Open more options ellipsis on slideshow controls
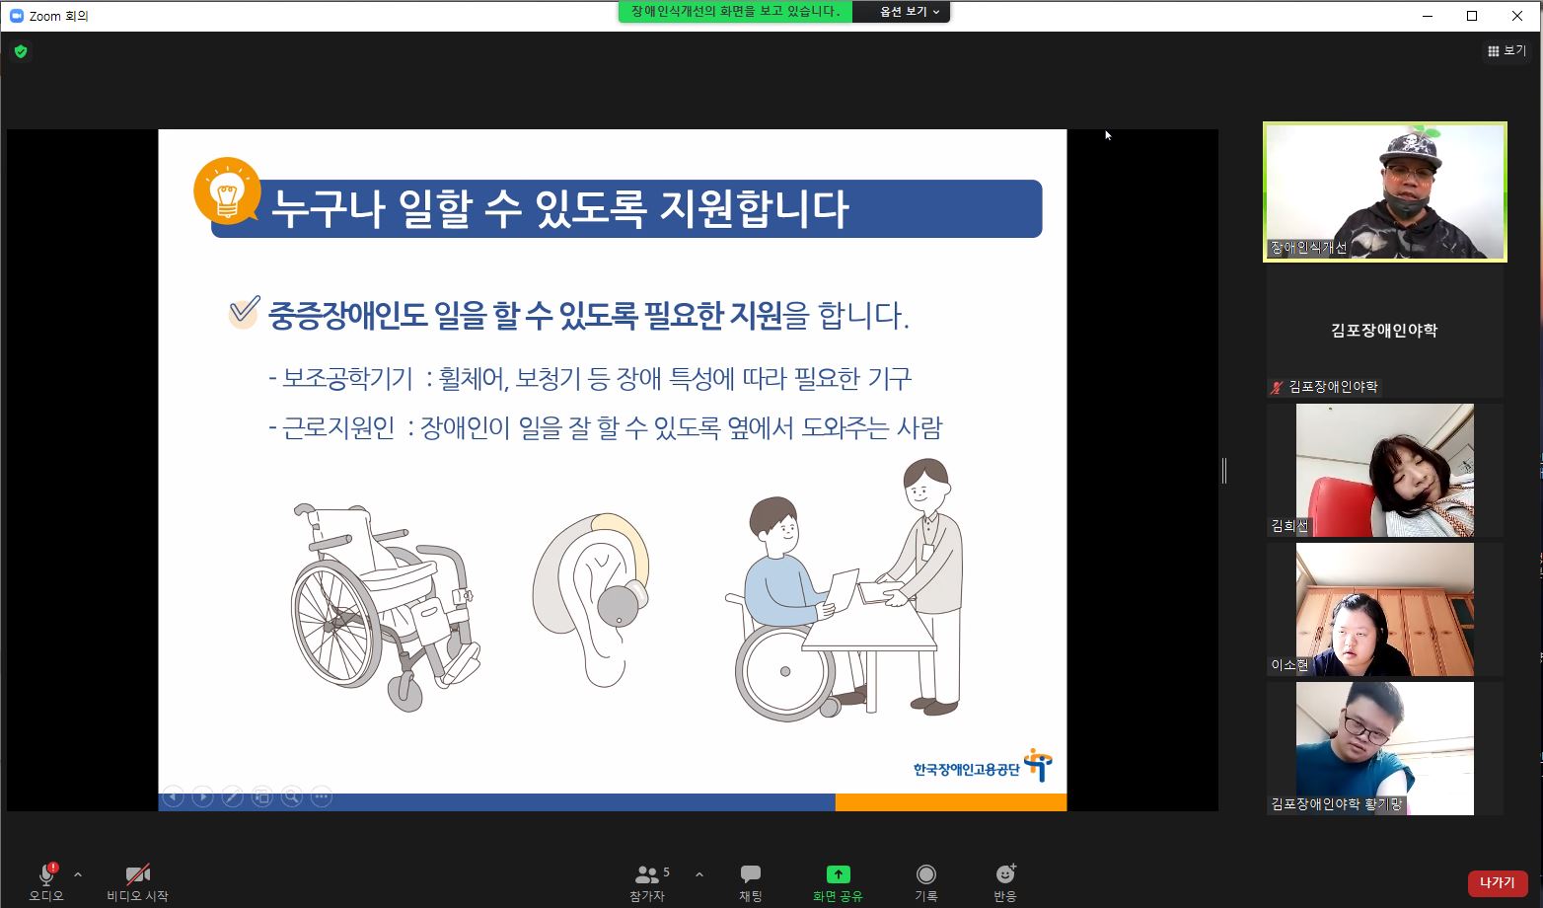The height and width of the screenshot is (908, 1543). point(322,796)
